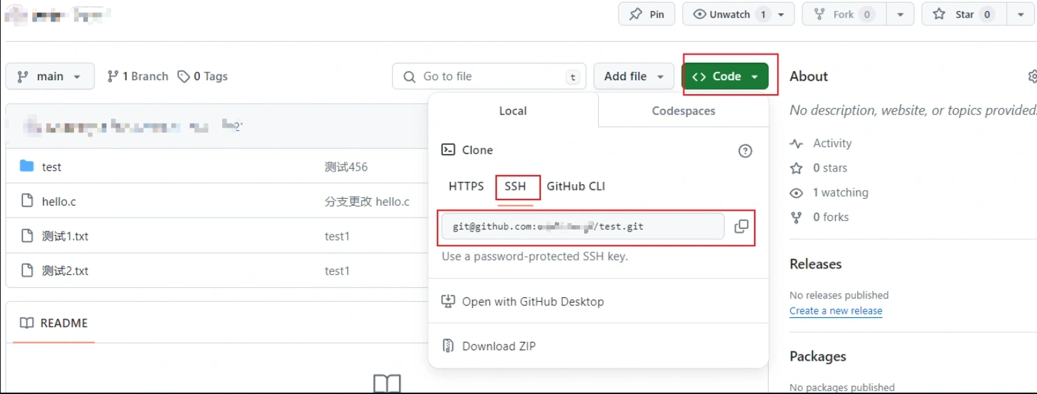Open the Activity link in About
Screen dimensions: 1037x394
click(x=832, y=144)
